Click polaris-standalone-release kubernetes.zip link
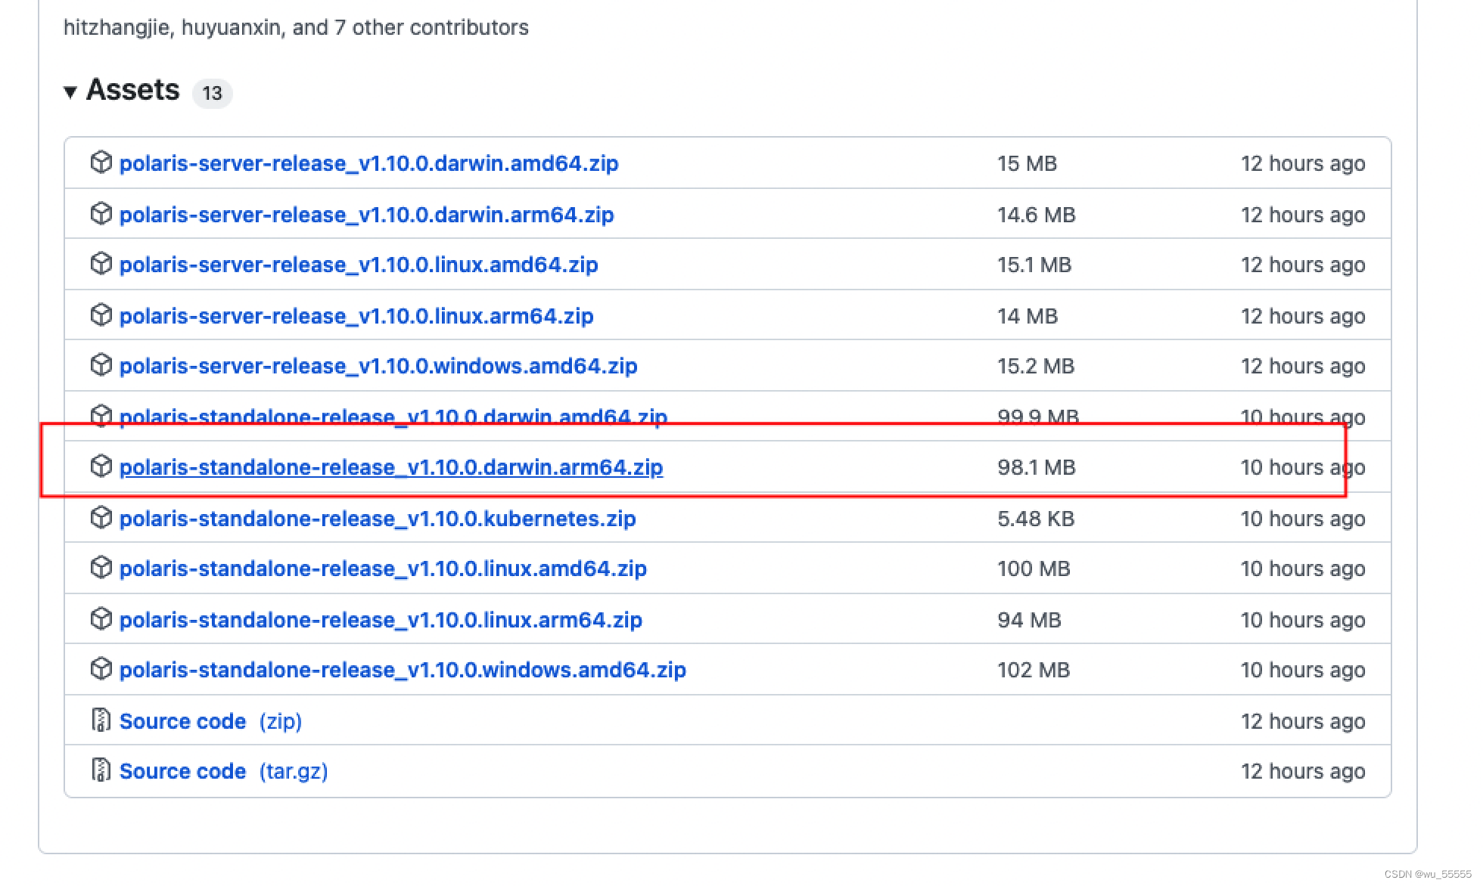 tap(377, 519)
